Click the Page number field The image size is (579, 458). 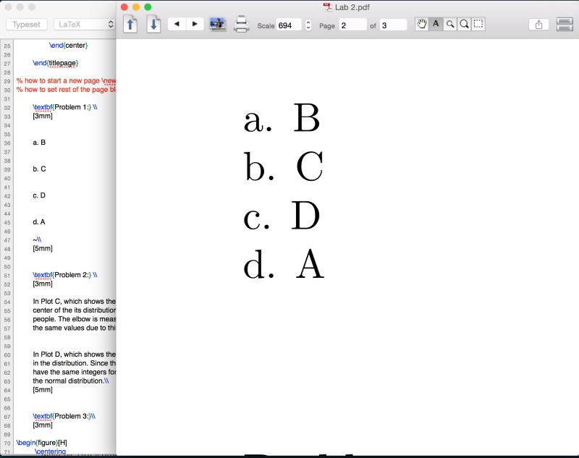353,25
